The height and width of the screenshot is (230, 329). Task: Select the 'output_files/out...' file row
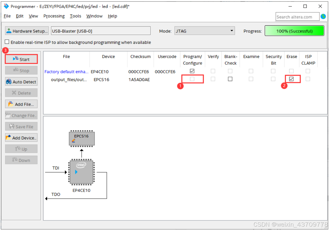69,80
